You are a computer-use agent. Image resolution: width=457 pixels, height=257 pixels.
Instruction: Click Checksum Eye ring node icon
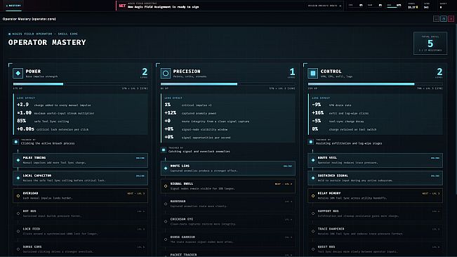click(166, 221)
